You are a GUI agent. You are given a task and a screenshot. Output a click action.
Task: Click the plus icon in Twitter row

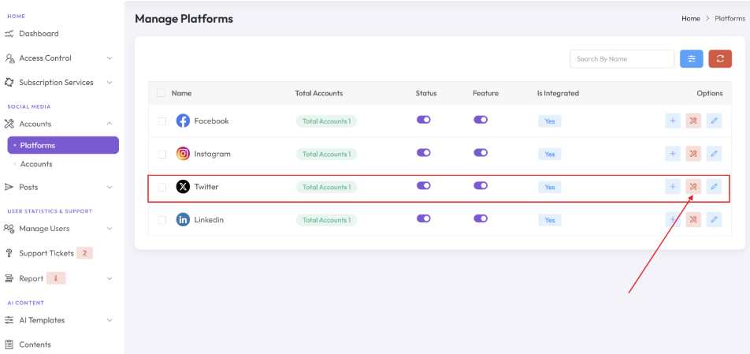[673, 187]
